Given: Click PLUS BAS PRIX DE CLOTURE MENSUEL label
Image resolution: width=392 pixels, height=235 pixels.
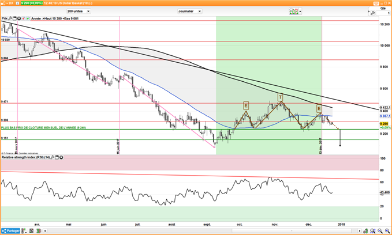Looking at the screenshot, I should 43,128.
